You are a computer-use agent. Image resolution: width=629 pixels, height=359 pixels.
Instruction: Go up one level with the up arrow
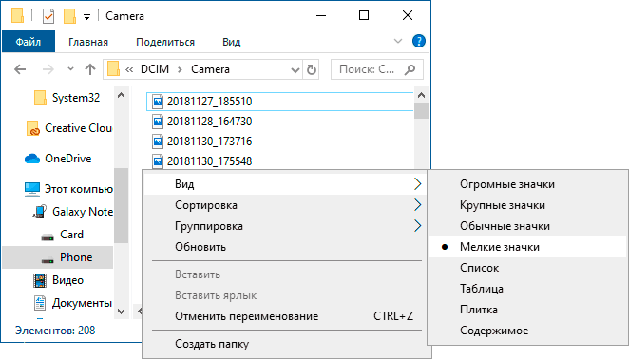[x=90, y=69]
